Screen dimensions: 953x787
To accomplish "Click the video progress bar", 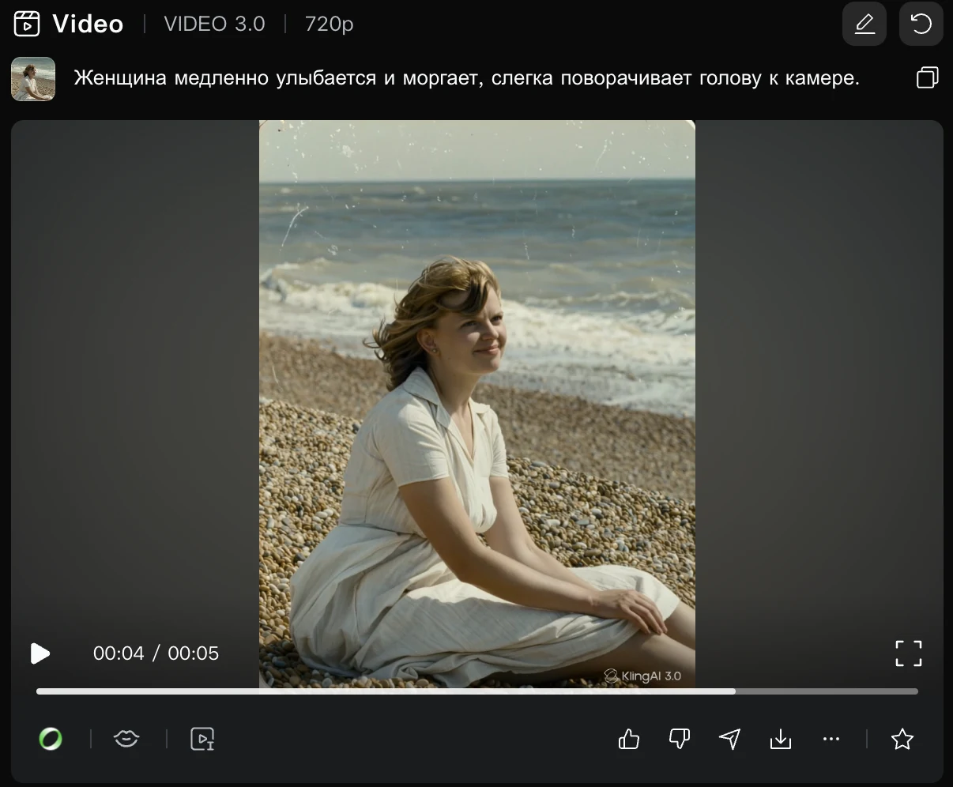I will (x=477, y=691).
